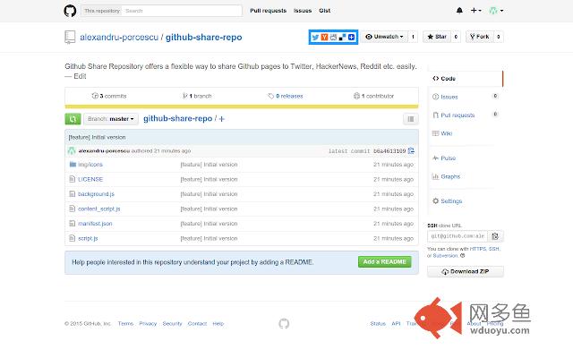Share repository on Delicious icon

click(342, 38)
